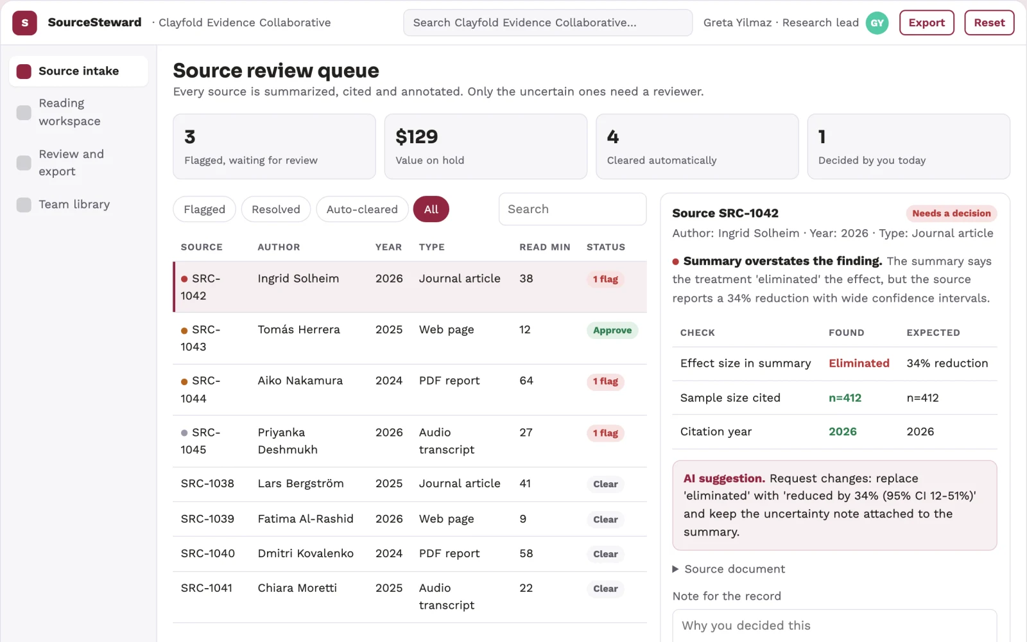
Task: Click the Source SRC-1042 heading
Action: click(725, 213)
